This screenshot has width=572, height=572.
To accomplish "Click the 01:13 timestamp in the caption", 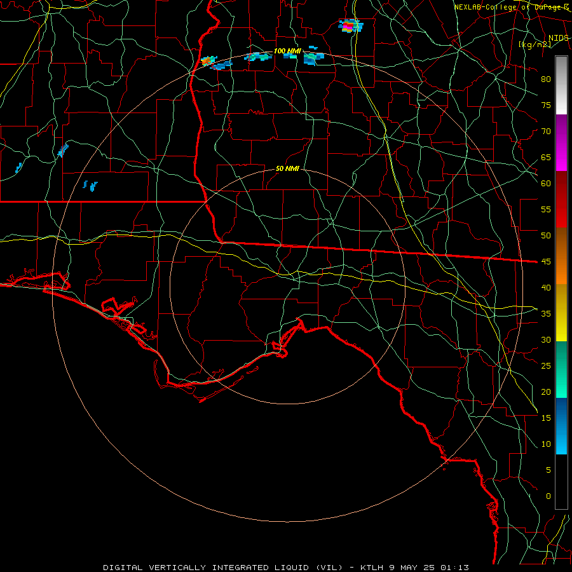I will pyautogui.click(x=454, y=568).
